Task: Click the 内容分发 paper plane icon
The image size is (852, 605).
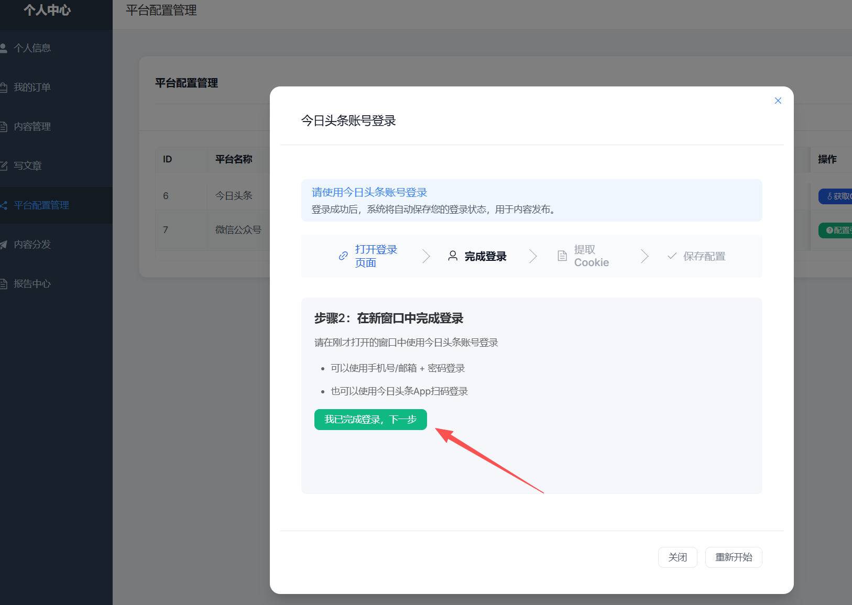Action: (4, 245)
